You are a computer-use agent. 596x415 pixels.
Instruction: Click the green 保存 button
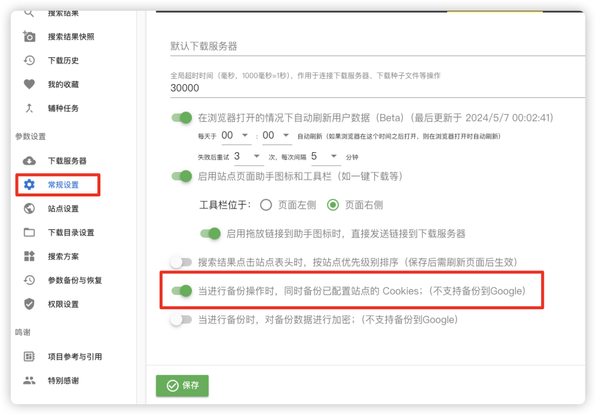tap(182, 386)
